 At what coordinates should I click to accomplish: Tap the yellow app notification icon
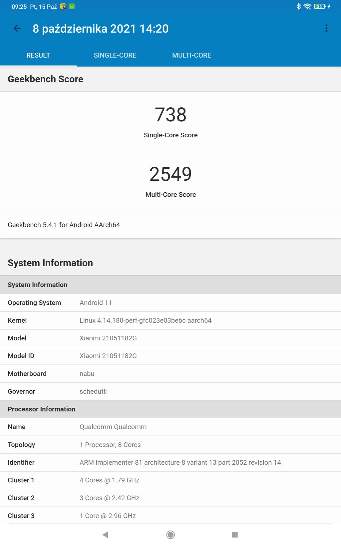point(63,6)
